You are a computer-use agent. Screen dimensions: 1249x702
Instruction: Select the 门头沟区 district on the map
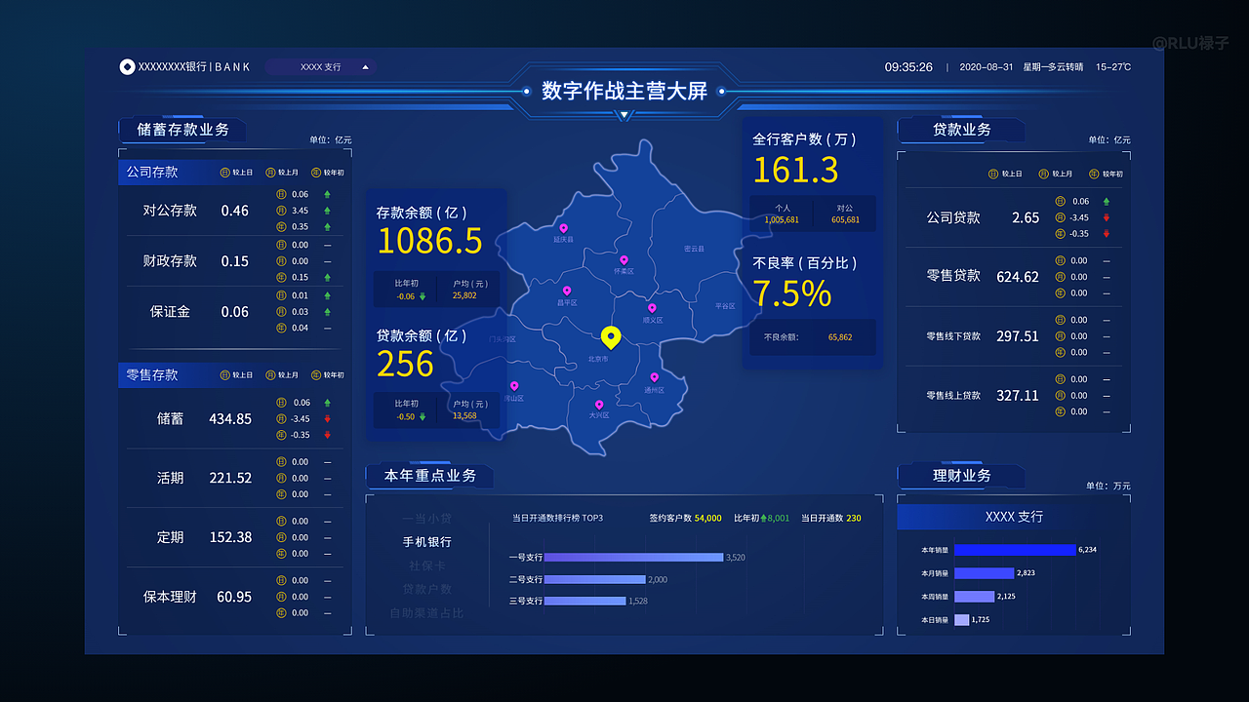(x=502, y=339)
